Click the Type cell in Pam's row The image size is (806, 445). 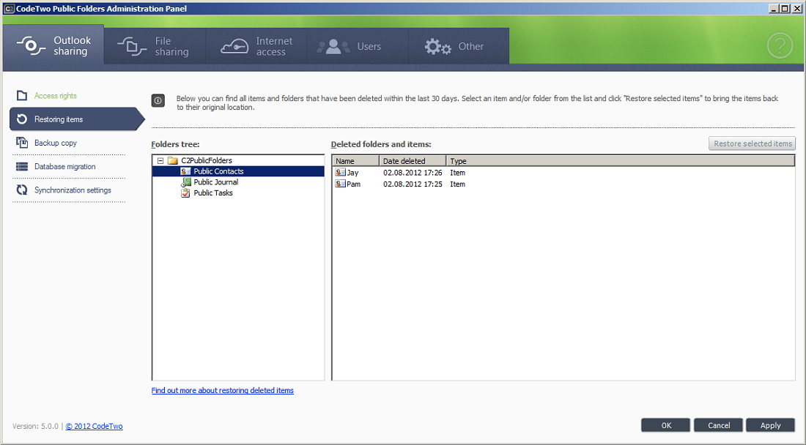[x=457, y=184]
